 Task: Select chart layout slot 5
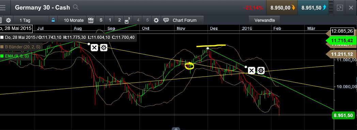147,20
